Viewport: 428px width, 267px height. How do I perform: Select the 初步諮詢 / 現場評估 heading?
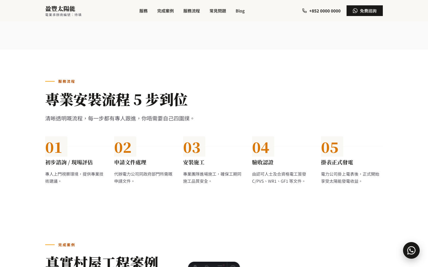point(69,162)
